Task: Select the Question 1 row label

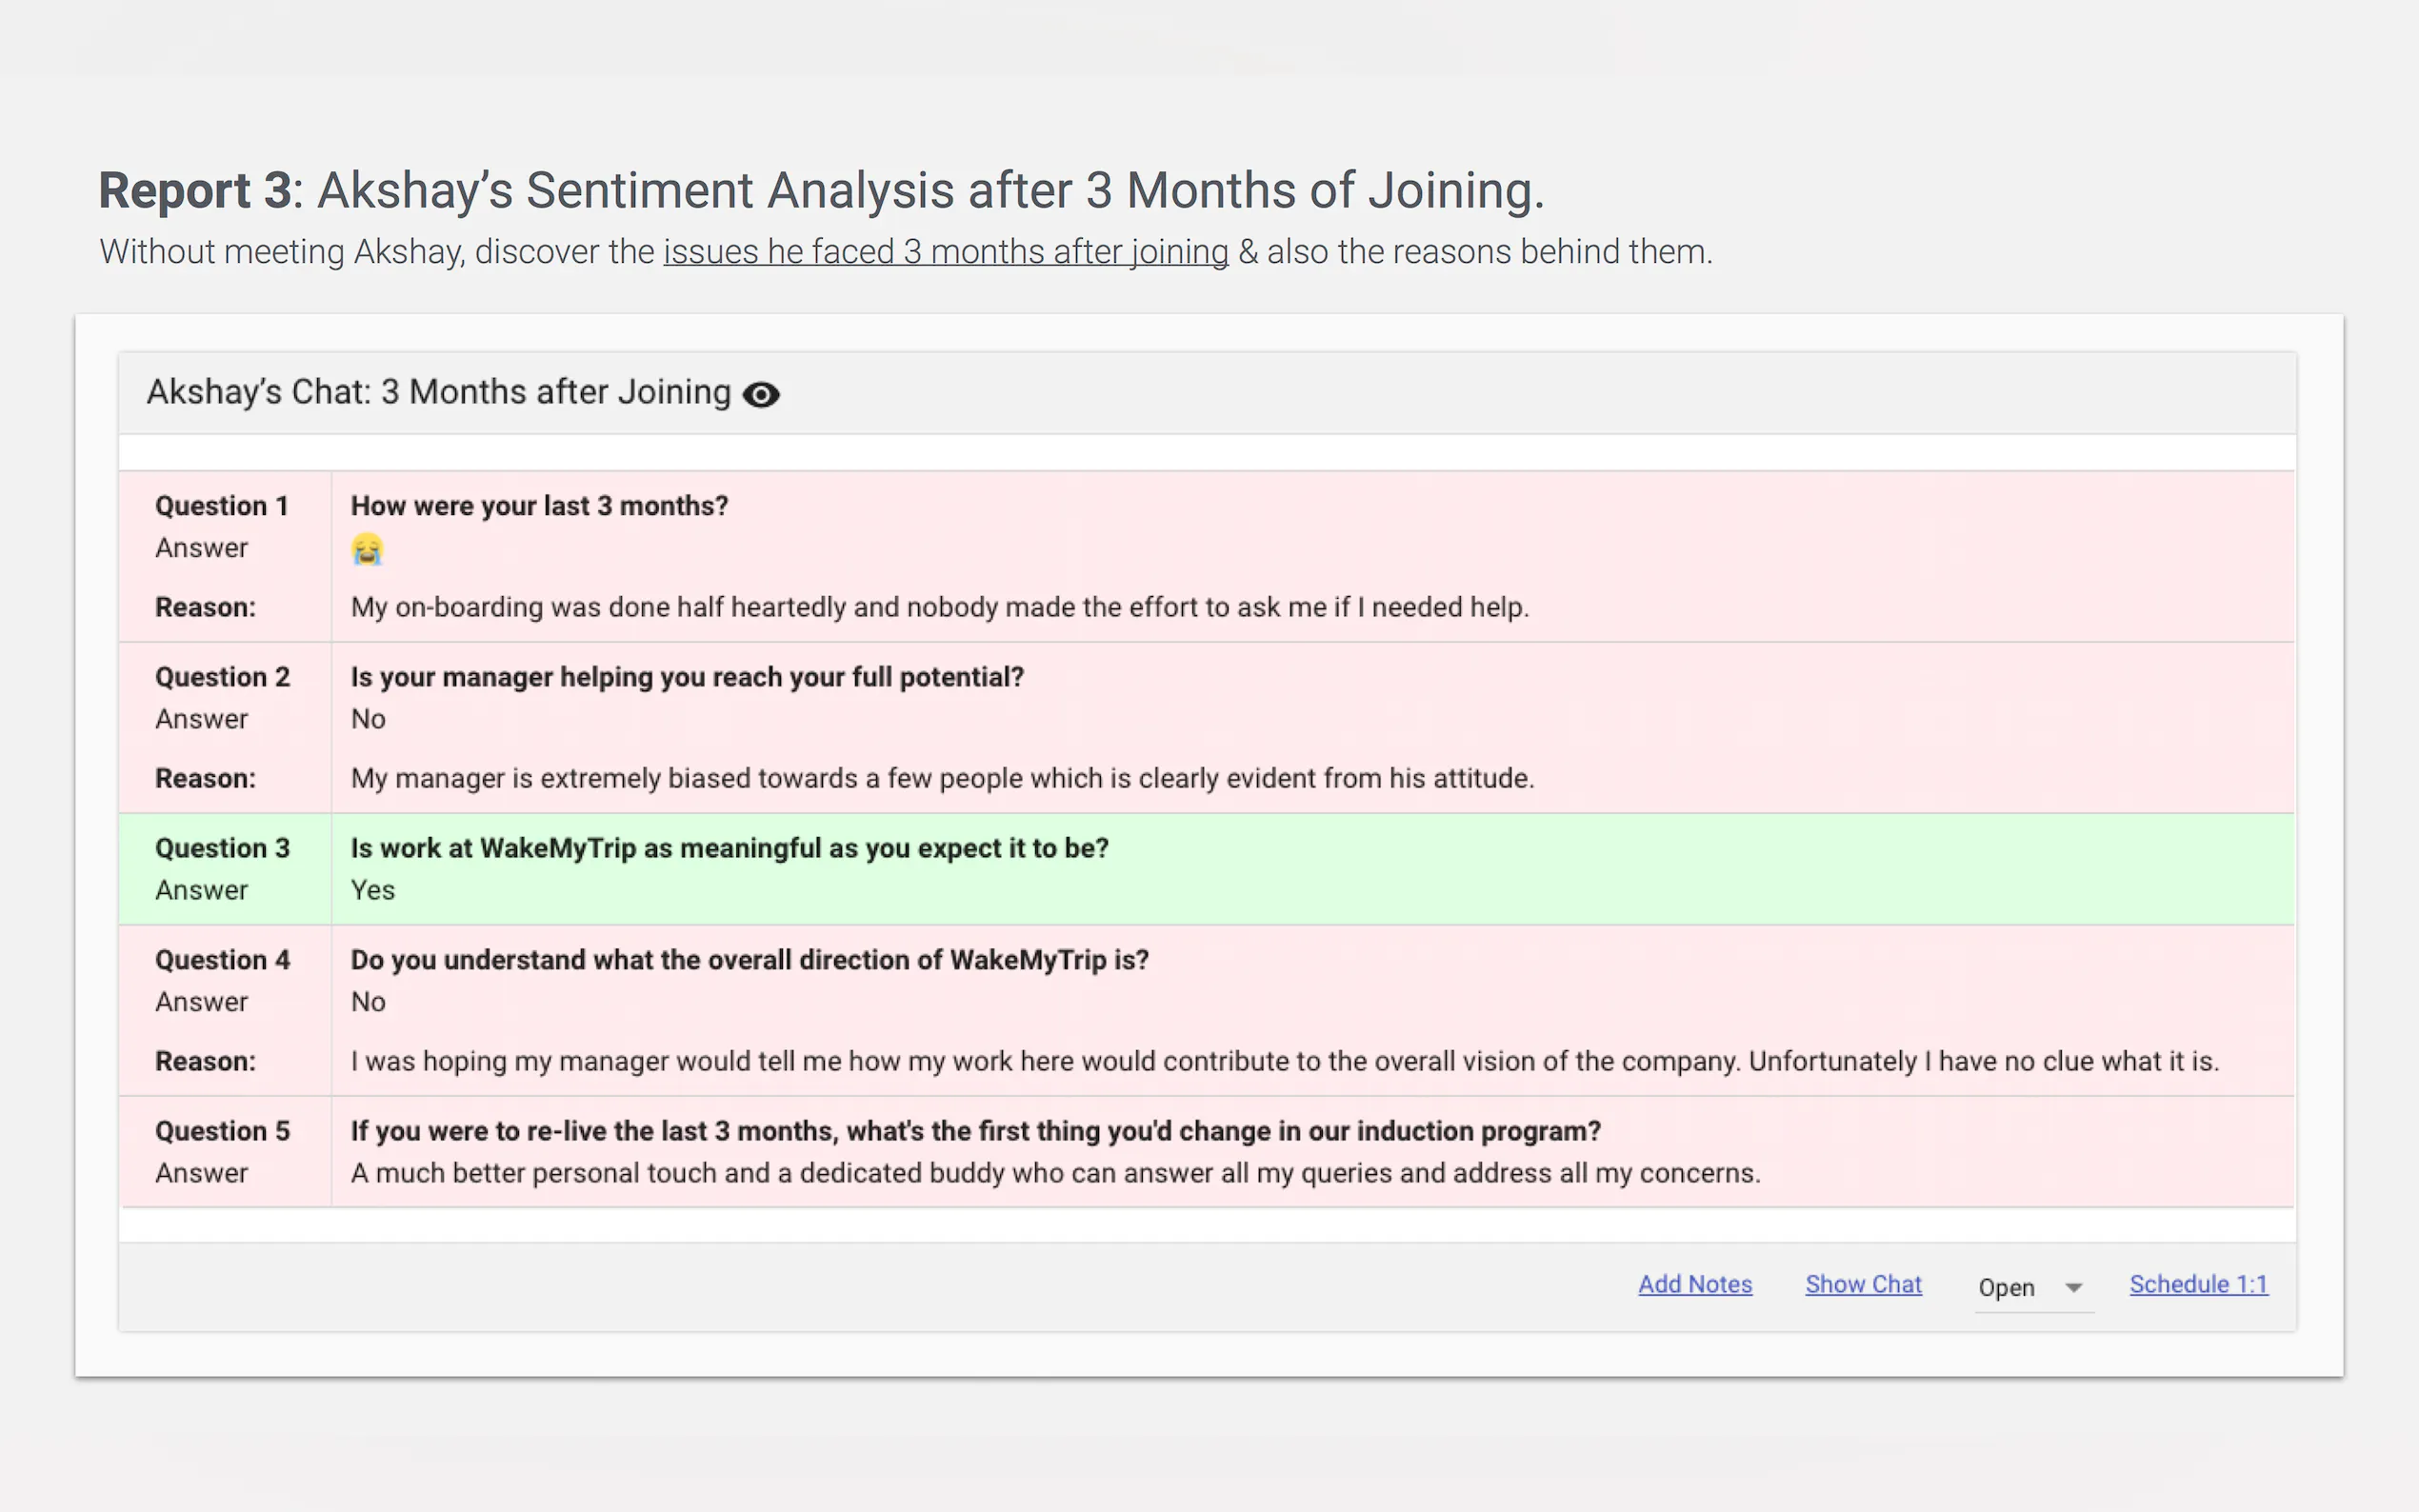Action: (221, 506)
